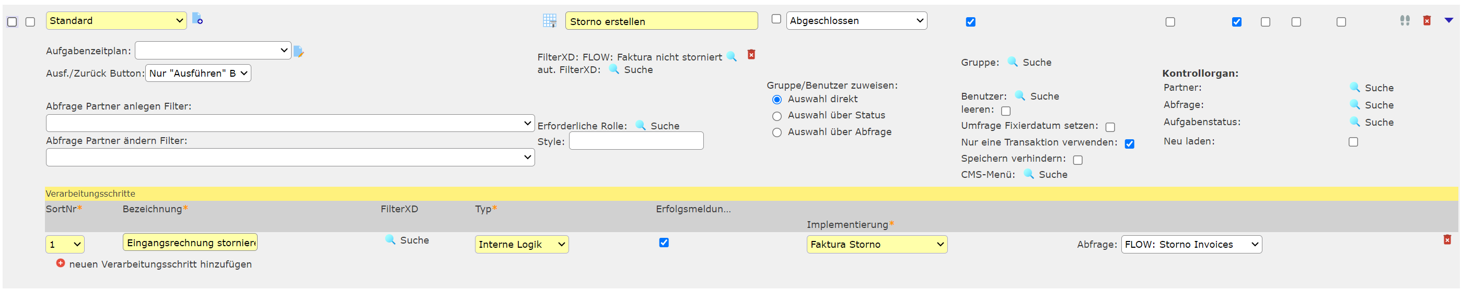1473x290 pixels.
Task: Open the Faktura Storno implementation dropdown
Action: (x=876, y=244)
